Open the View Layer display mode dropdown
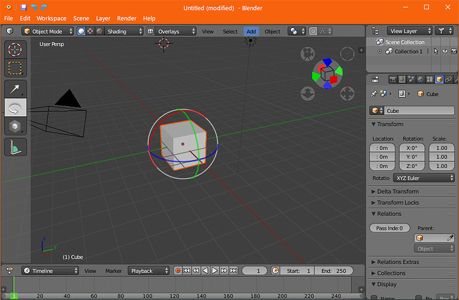 [410, 31]
